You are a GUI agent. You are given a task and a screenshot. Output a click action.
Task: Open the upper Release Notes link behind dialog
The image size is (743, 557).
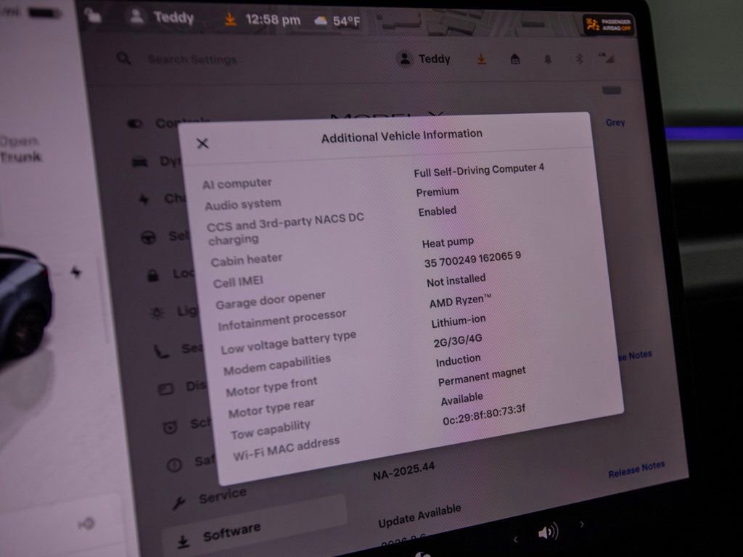coord(636,355)
